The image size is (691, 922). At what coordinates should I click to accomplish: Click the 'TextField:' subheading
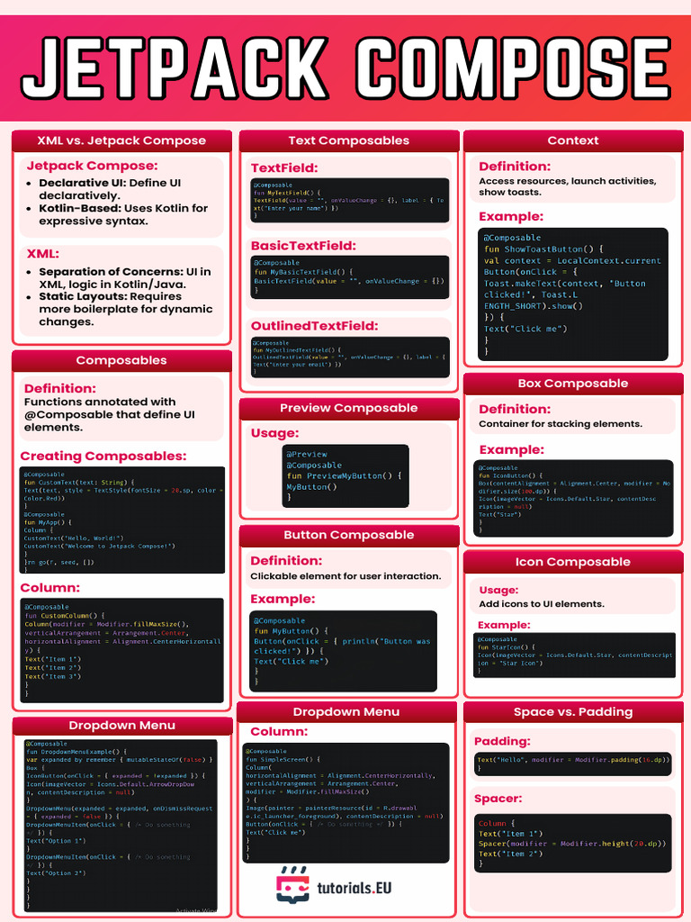pyautogui.click(x=284, y=168)
